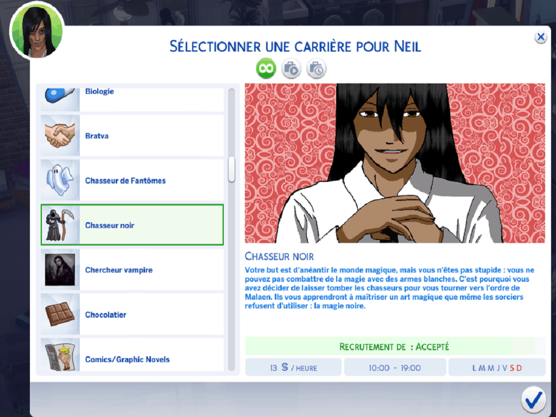This screenshot has height=417, width=556.
Task: Toggle the full-time careers briefcase filter
Action: pyautogui.click(x=292, y=69)
